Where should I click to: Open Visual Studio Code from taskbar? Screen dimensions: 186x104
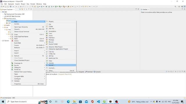pyautogui.click(x=98, y=102)
